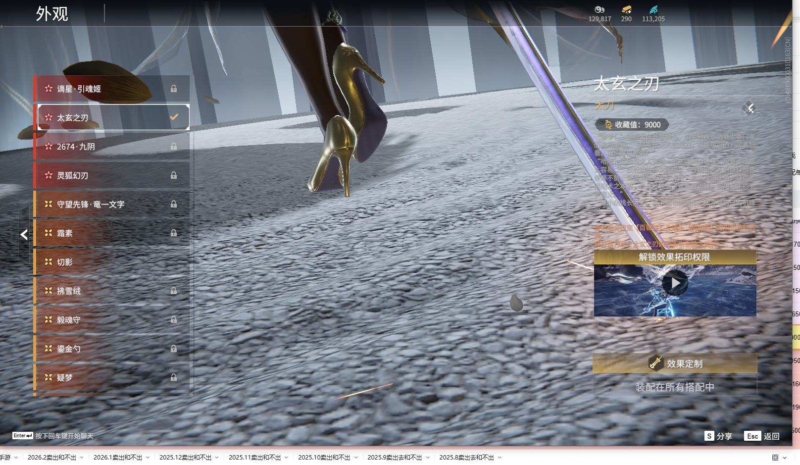Click 装配在所有搭配中 button
The image size is (800, 465).
coord(675,387)
